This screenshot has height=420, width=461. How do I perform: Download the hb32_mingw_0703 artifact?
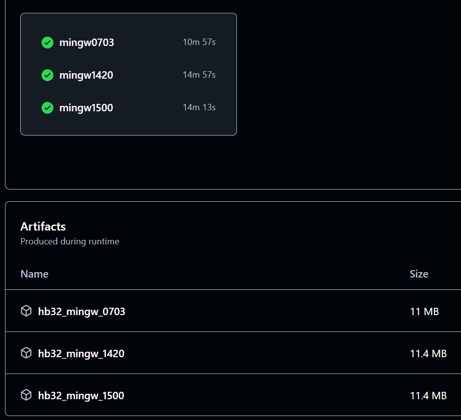click(82, 312)
